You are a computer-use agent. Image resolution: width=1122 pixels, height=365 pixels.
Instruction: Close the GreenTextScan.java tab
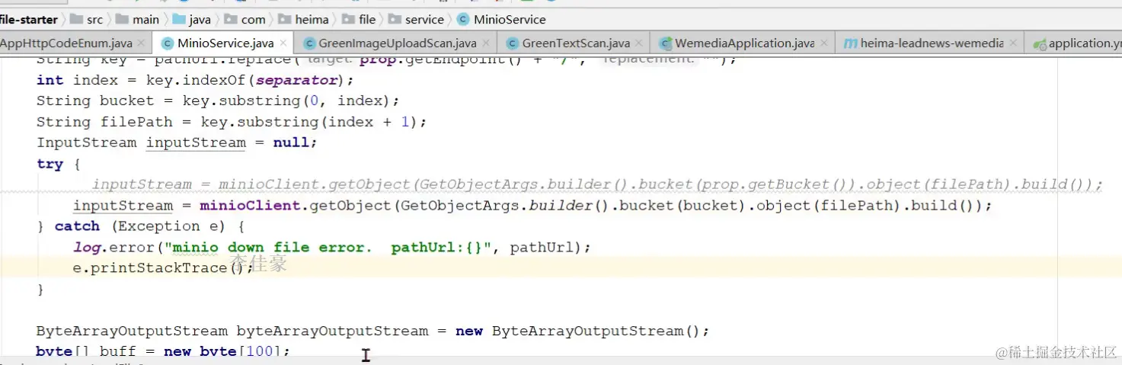(638, 44)
